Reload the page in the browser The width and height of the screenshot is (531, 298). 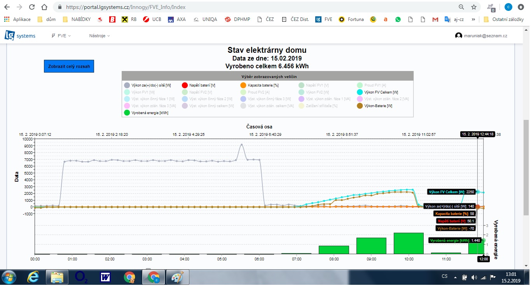(32, 7)
